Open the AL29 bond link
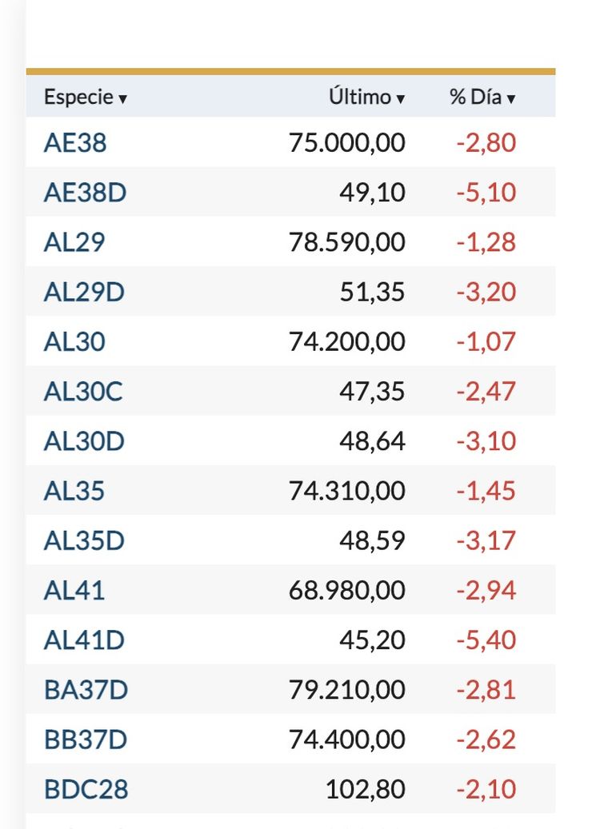 coord(74,242)
